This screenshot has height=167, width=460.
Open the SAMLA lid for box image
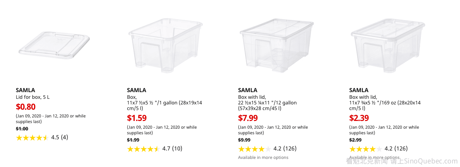coord(55,45)
